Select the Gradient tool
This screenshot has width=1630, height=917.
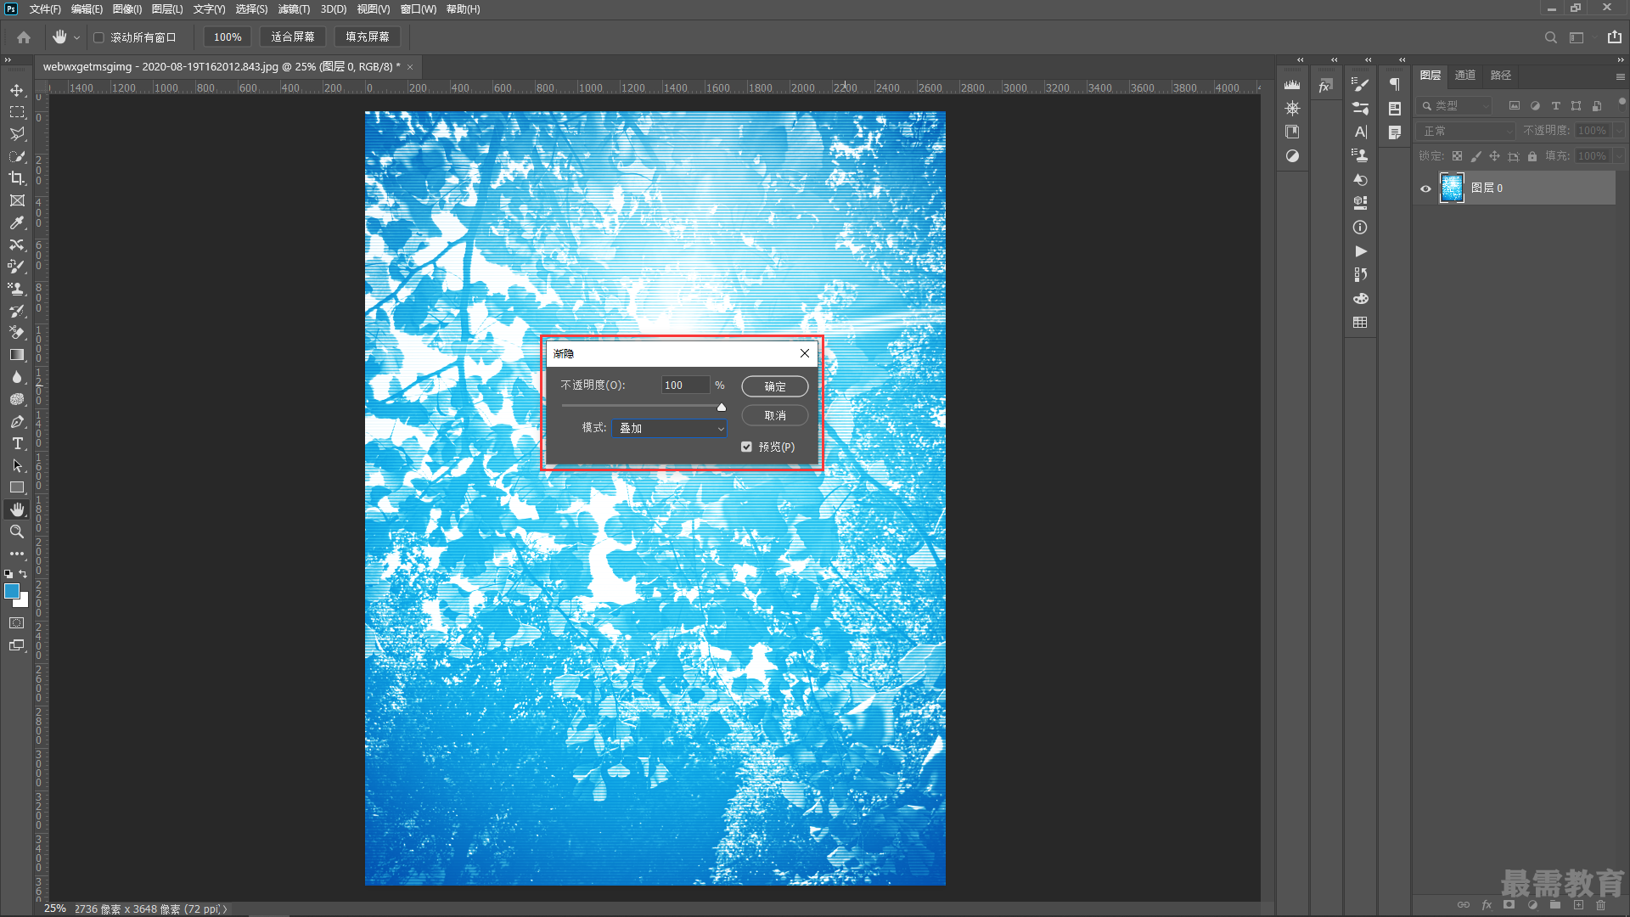pyautogui.click(x=17, y=355)
